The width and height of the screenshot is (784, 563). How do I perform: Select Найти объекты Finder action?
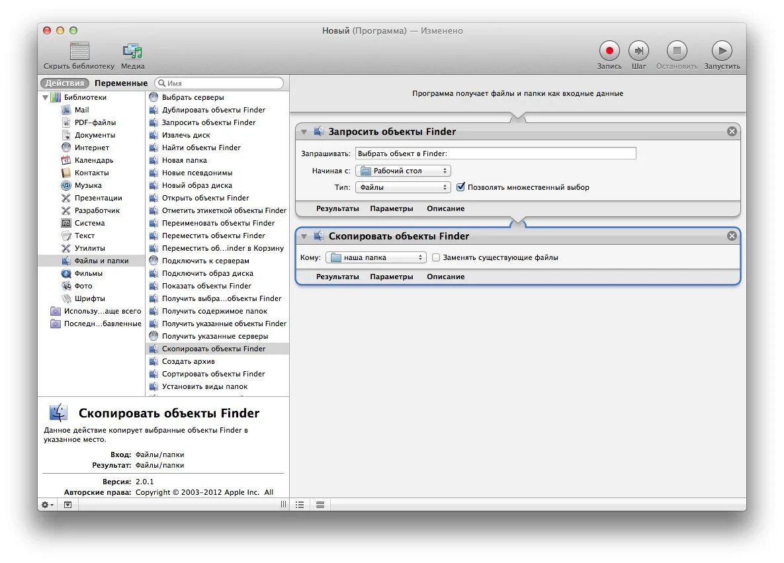coord(201,148)
